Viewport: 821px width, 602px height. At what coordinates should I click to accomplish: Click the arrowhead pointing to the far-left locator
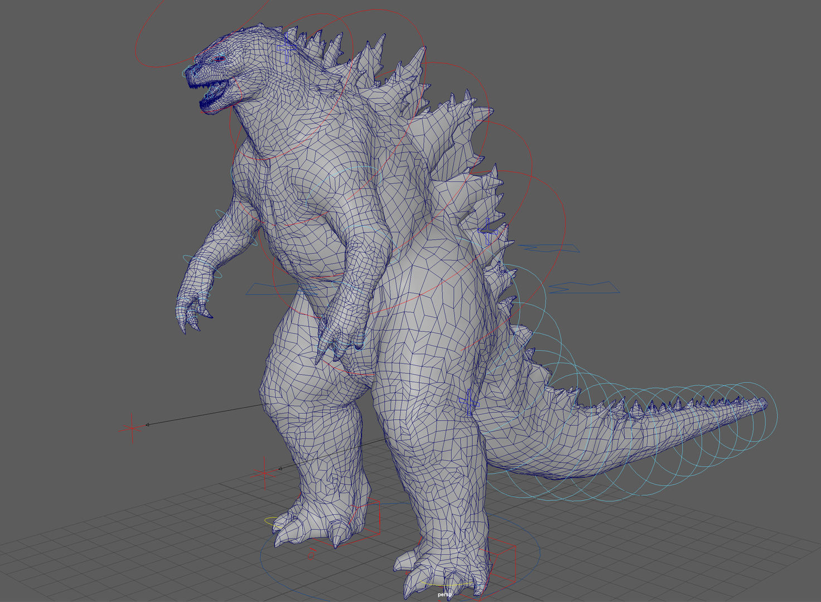147,425
